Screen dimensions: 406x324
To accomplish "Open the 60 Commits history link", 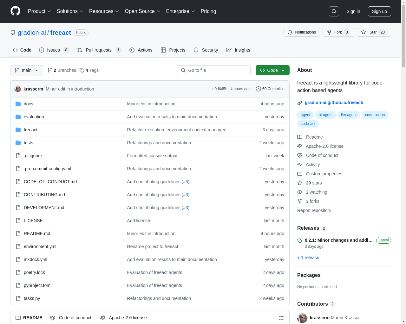I will click(269, 89).
